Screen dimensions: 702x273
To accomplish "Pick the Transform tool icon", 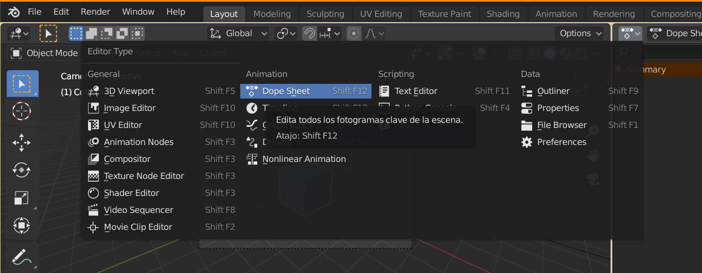I will [22, 225].
